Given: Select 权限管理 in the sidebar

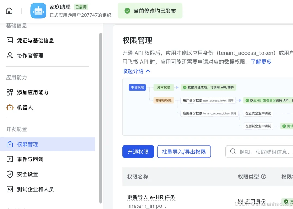Looking at the screenshot, I should tap(48, 144).
